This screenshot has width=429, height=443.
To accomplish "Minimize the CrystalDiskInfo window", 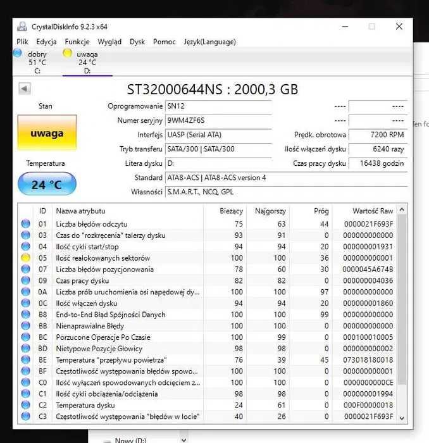I will pos(345,27).
